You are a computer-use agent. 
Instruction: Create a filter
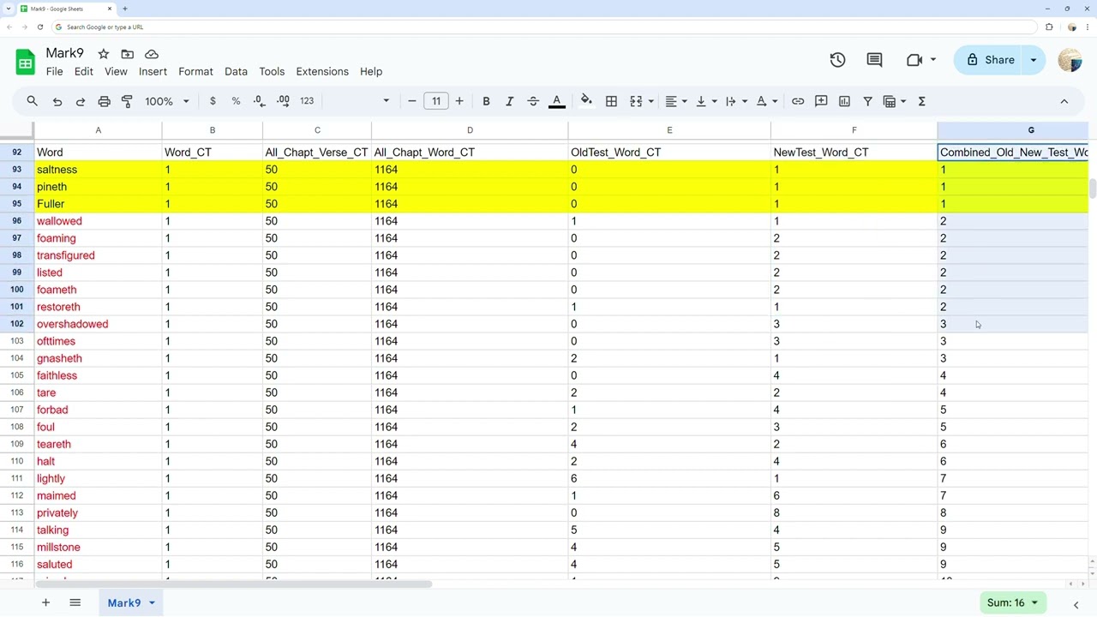[x=867, y=101]
